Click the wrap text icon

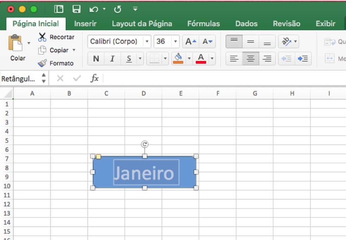pos(330,42)
